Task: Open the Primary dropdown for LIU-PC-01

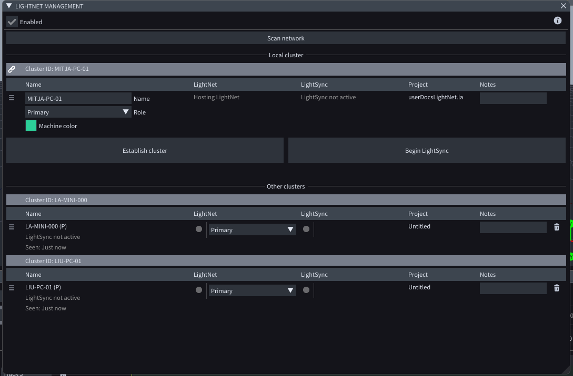Action: click(252, 290)
